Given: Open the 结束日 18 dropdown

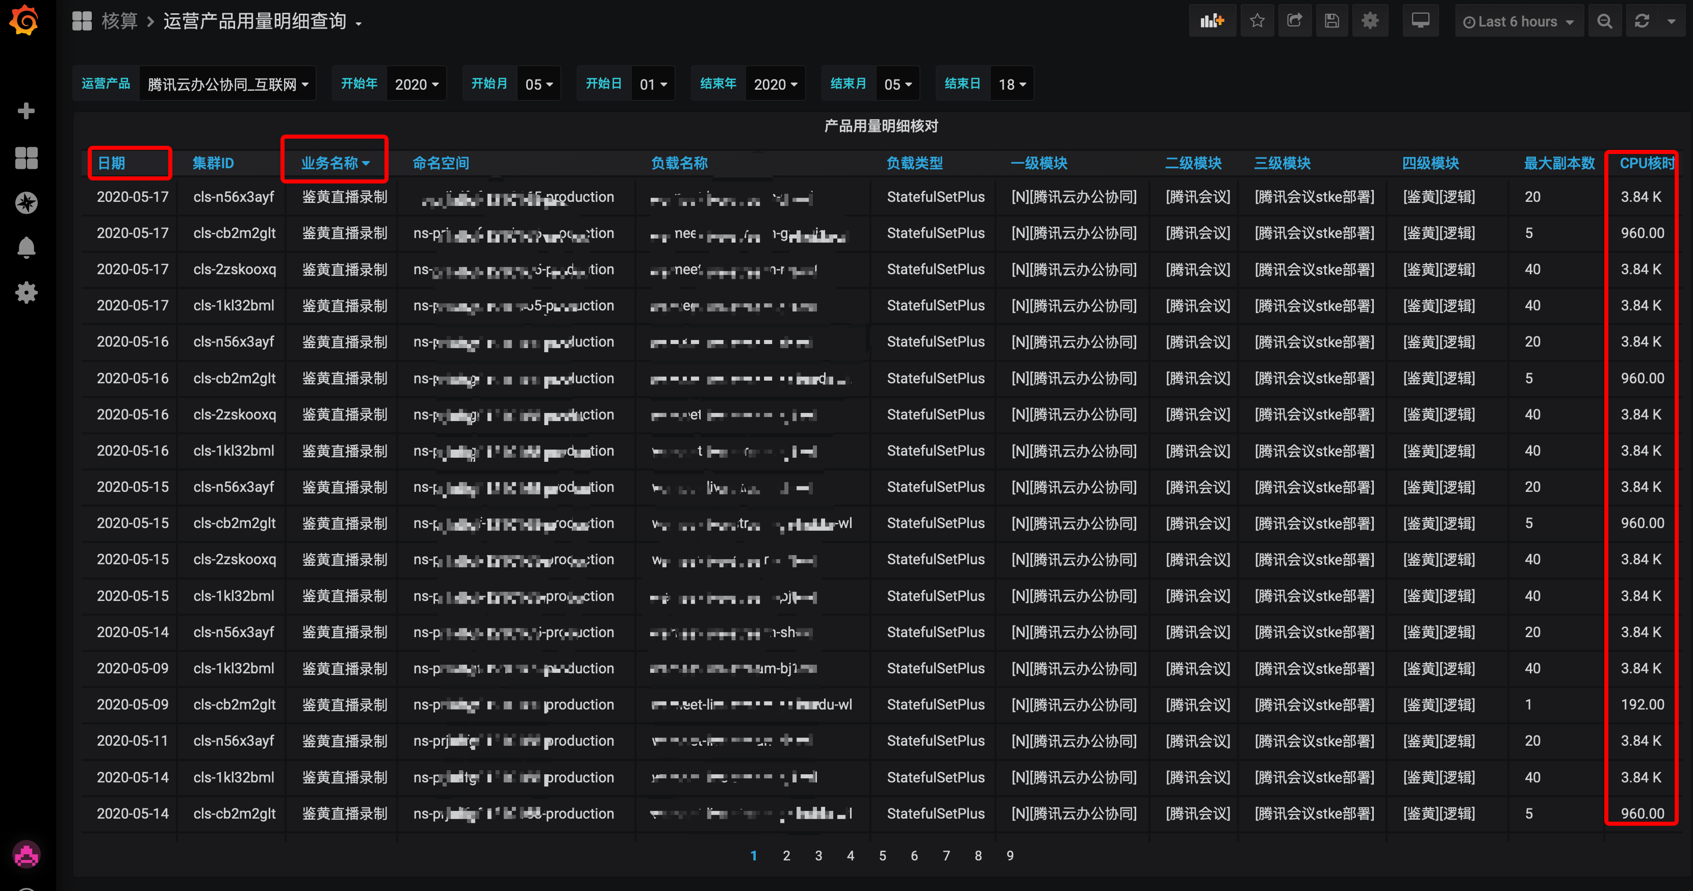Looking at the screenshot, I should 1012,84.
